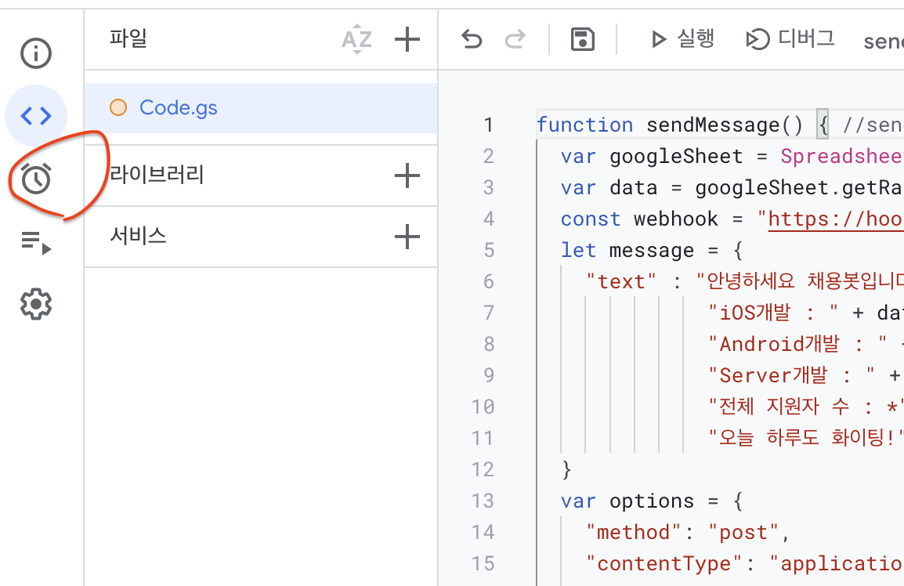This screenshot has width=904, height=586.
Task: Sort files alphabetically with AZ icon
Action: [357, 39]
